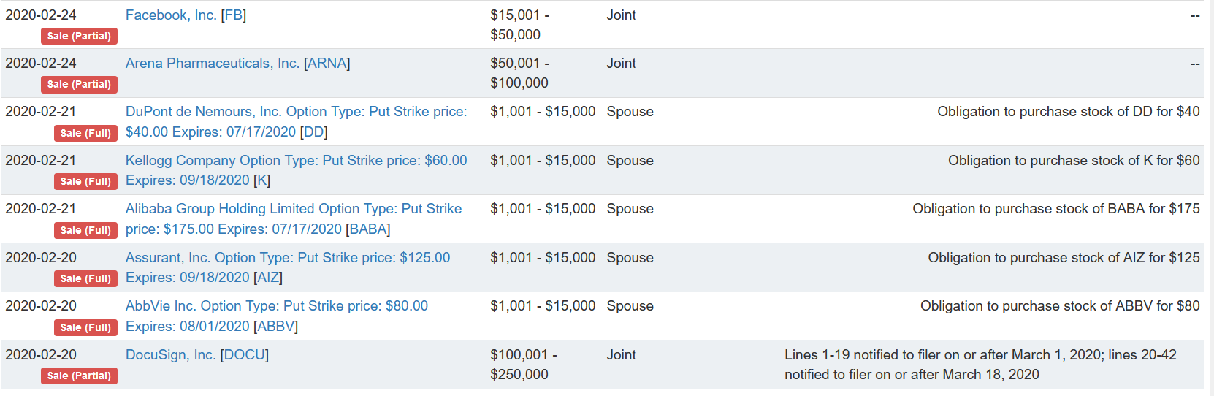Click the 2020-02-24 date in Facebook row
The height and width of the screenshot is (396, 1214).
click(x=41, y=15)
